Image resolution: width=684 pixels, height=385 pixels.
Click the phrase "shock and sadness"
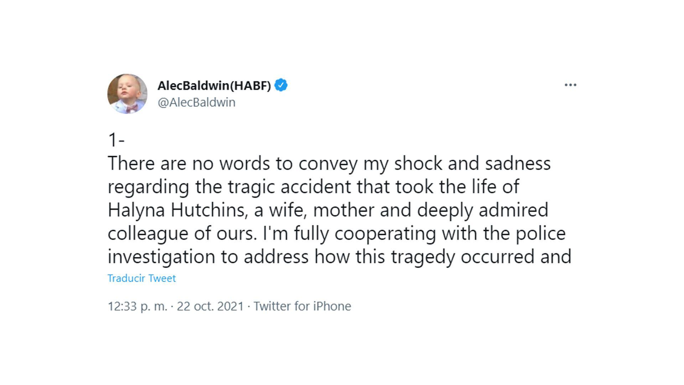coord(472,164)
